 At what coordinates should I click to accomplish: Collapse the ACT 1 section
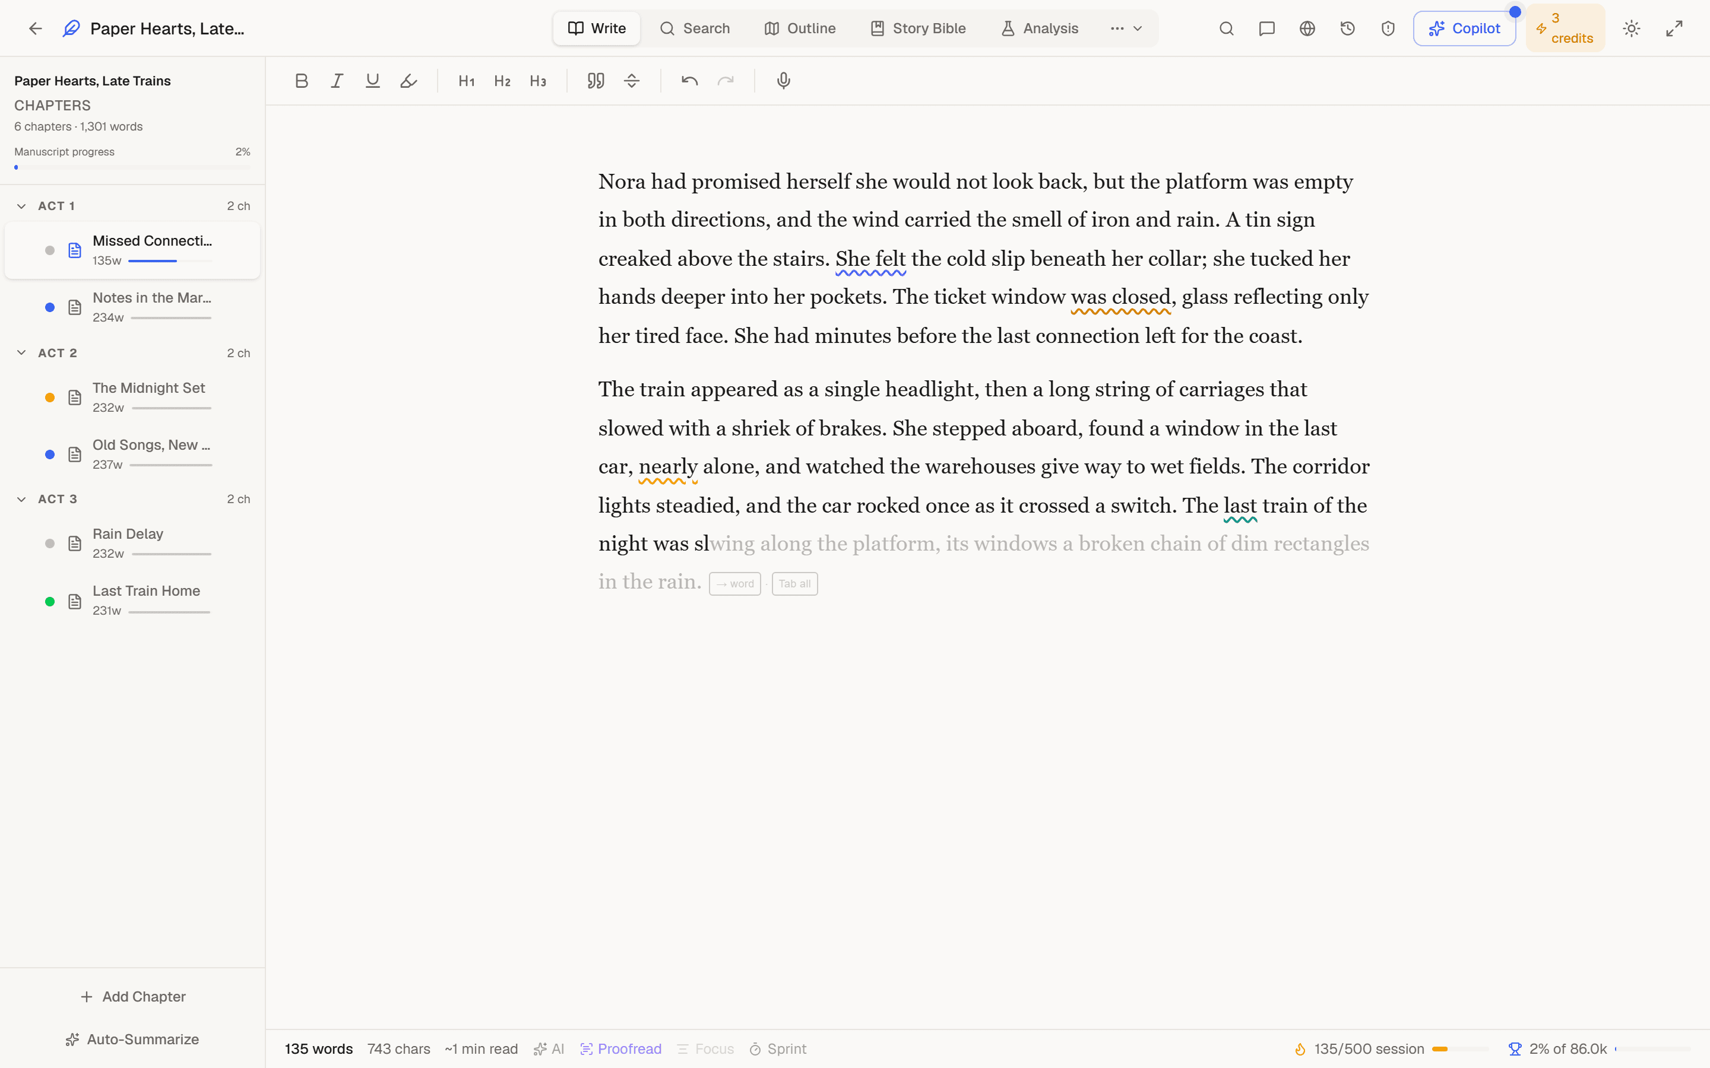point(21,206)
